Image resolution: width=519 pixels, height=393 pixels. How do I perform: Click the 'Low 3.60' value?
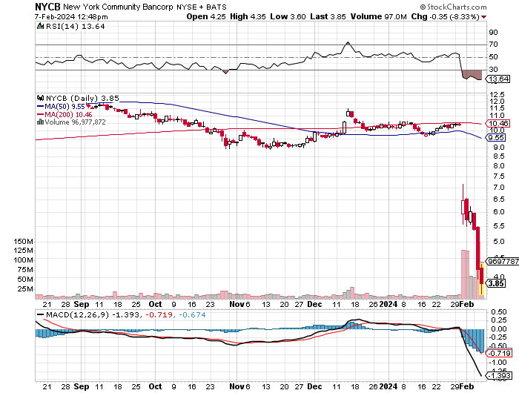(288, 16)
